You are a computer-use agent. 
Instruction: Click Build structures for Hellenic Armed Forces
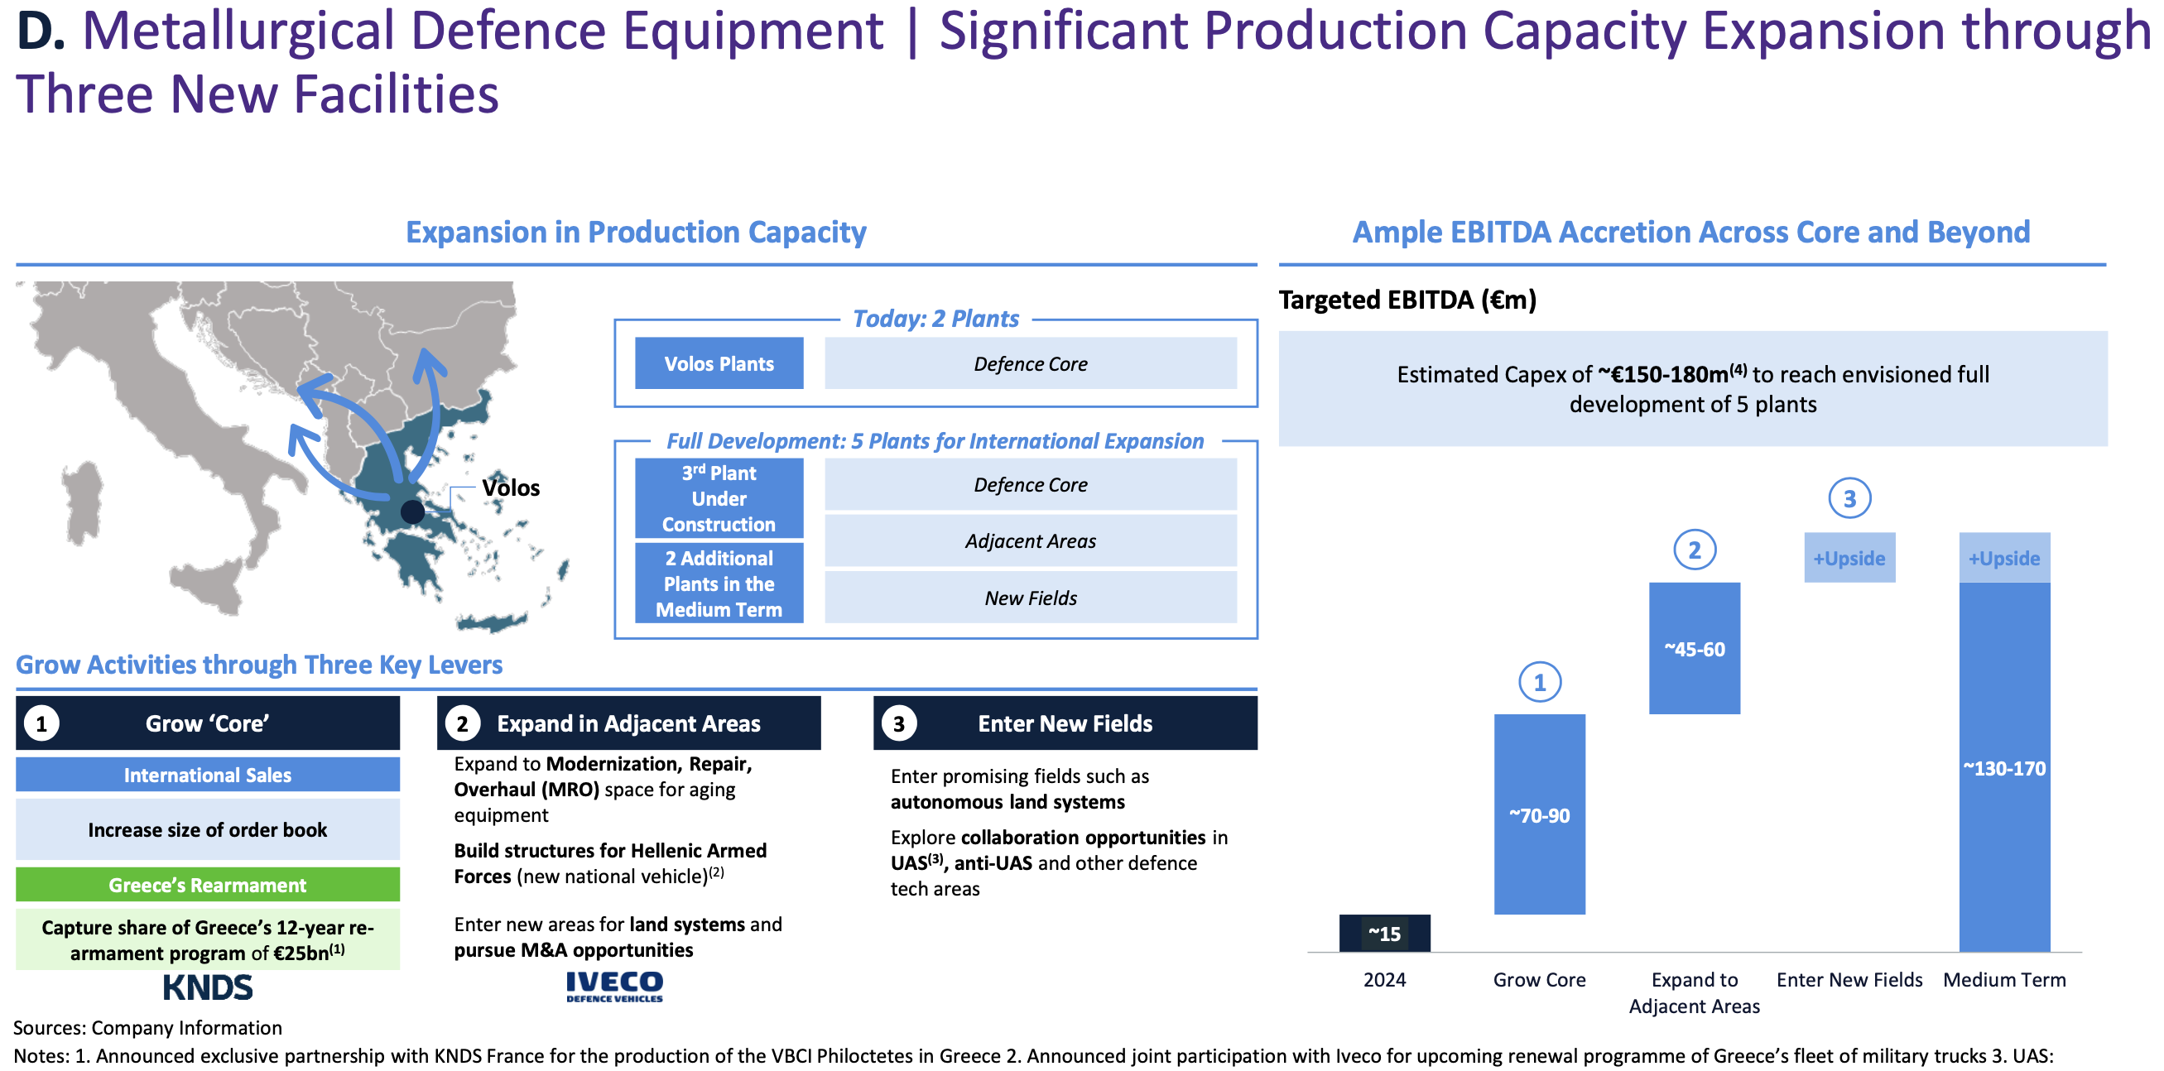(611, 862)
